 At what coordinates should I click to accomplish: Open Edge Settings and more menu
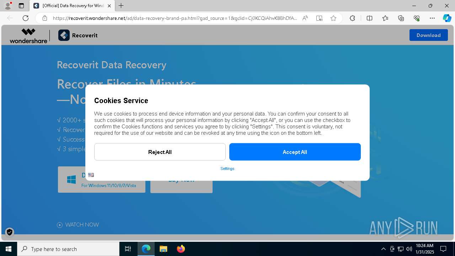coord(432,18)
